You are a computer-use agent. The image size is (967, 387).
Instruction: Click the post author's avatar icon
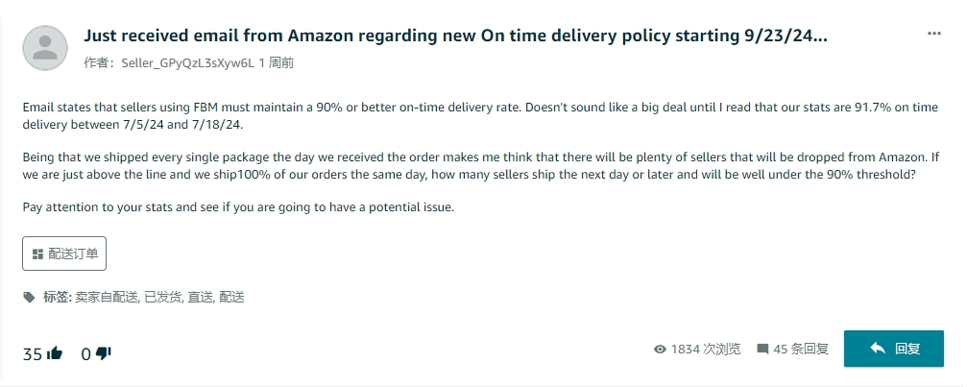click(x=44, y=48)
